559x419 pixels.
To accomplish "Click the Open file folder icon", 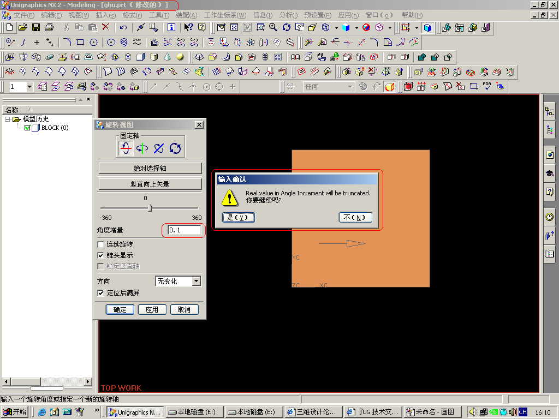I will click(22, 27).
